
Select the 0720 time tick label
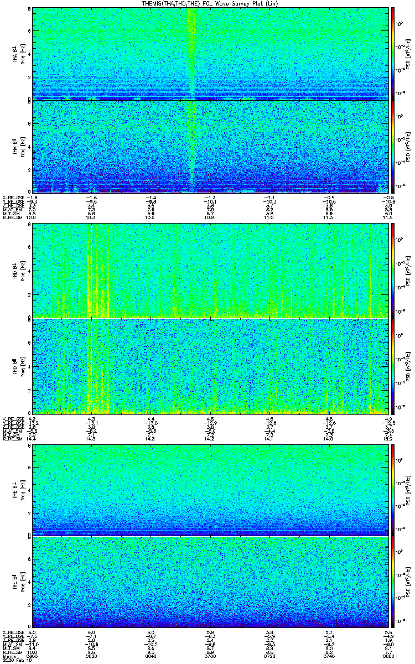click(269, 656)
